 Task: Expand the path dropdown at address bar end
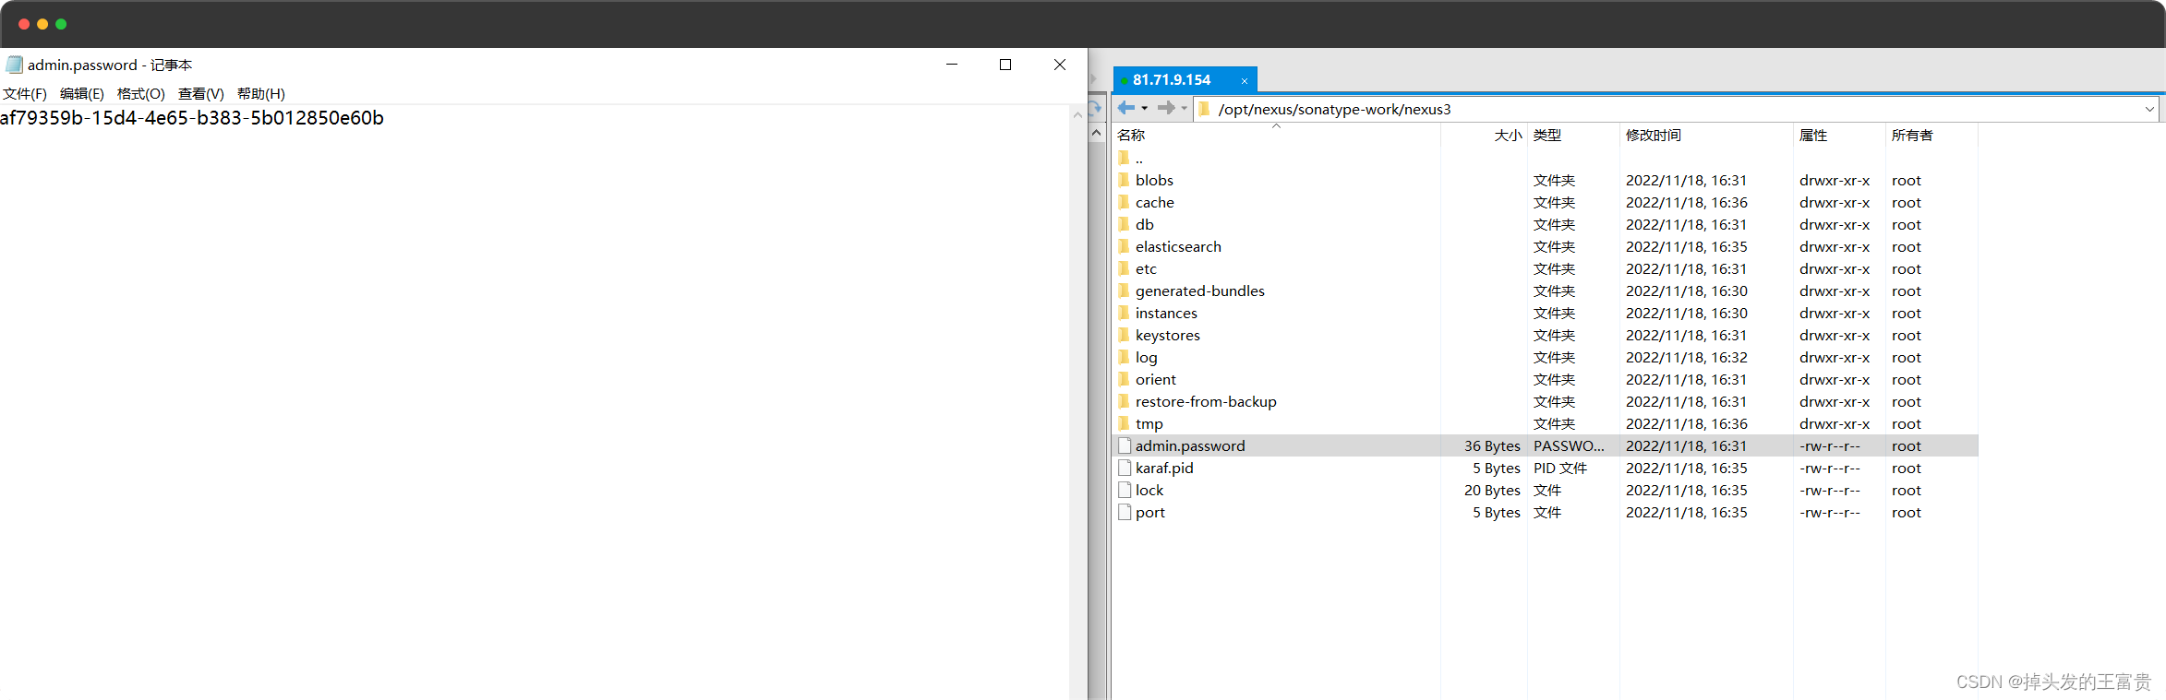point(2149,109)
